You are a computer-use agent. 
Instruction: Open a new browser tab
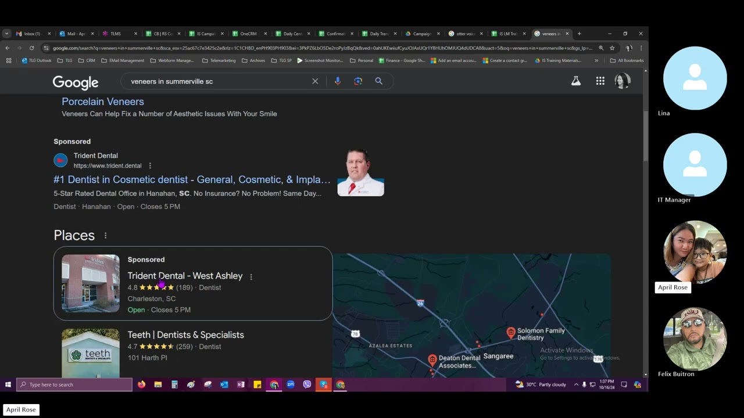579,34
